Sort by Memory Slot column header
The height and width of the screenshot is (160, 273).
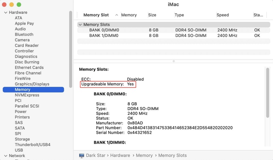[96, 15]
